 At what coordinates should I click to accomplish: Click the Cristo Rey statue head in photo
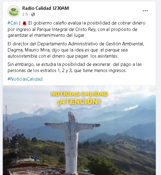pyautogui.click(x=71, y=116)
